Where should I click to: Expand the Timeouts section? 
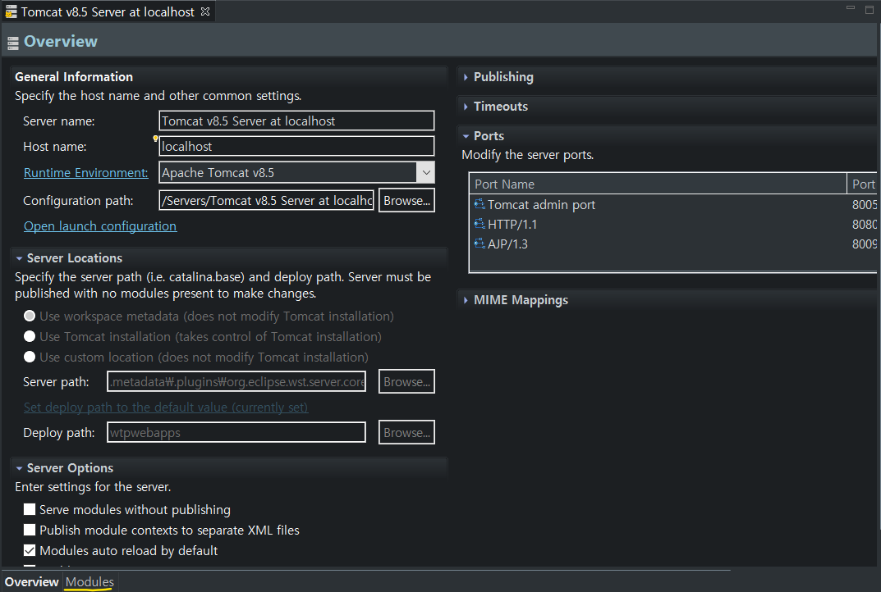(466, 106)
